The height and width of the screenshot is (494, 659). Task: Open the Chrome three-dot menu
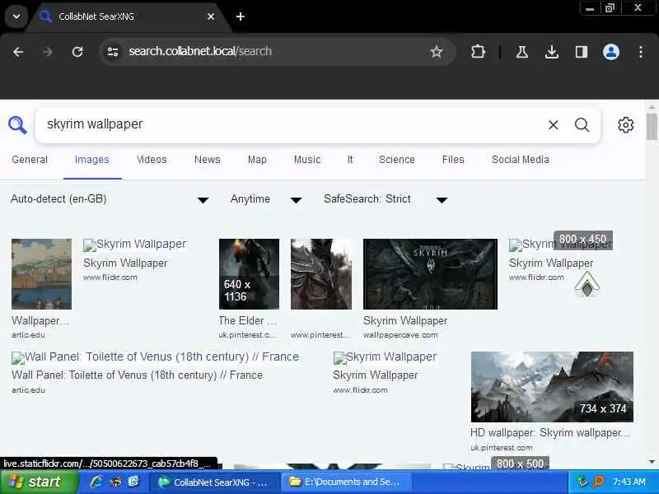pyautogui.click(x=641, y=52)
